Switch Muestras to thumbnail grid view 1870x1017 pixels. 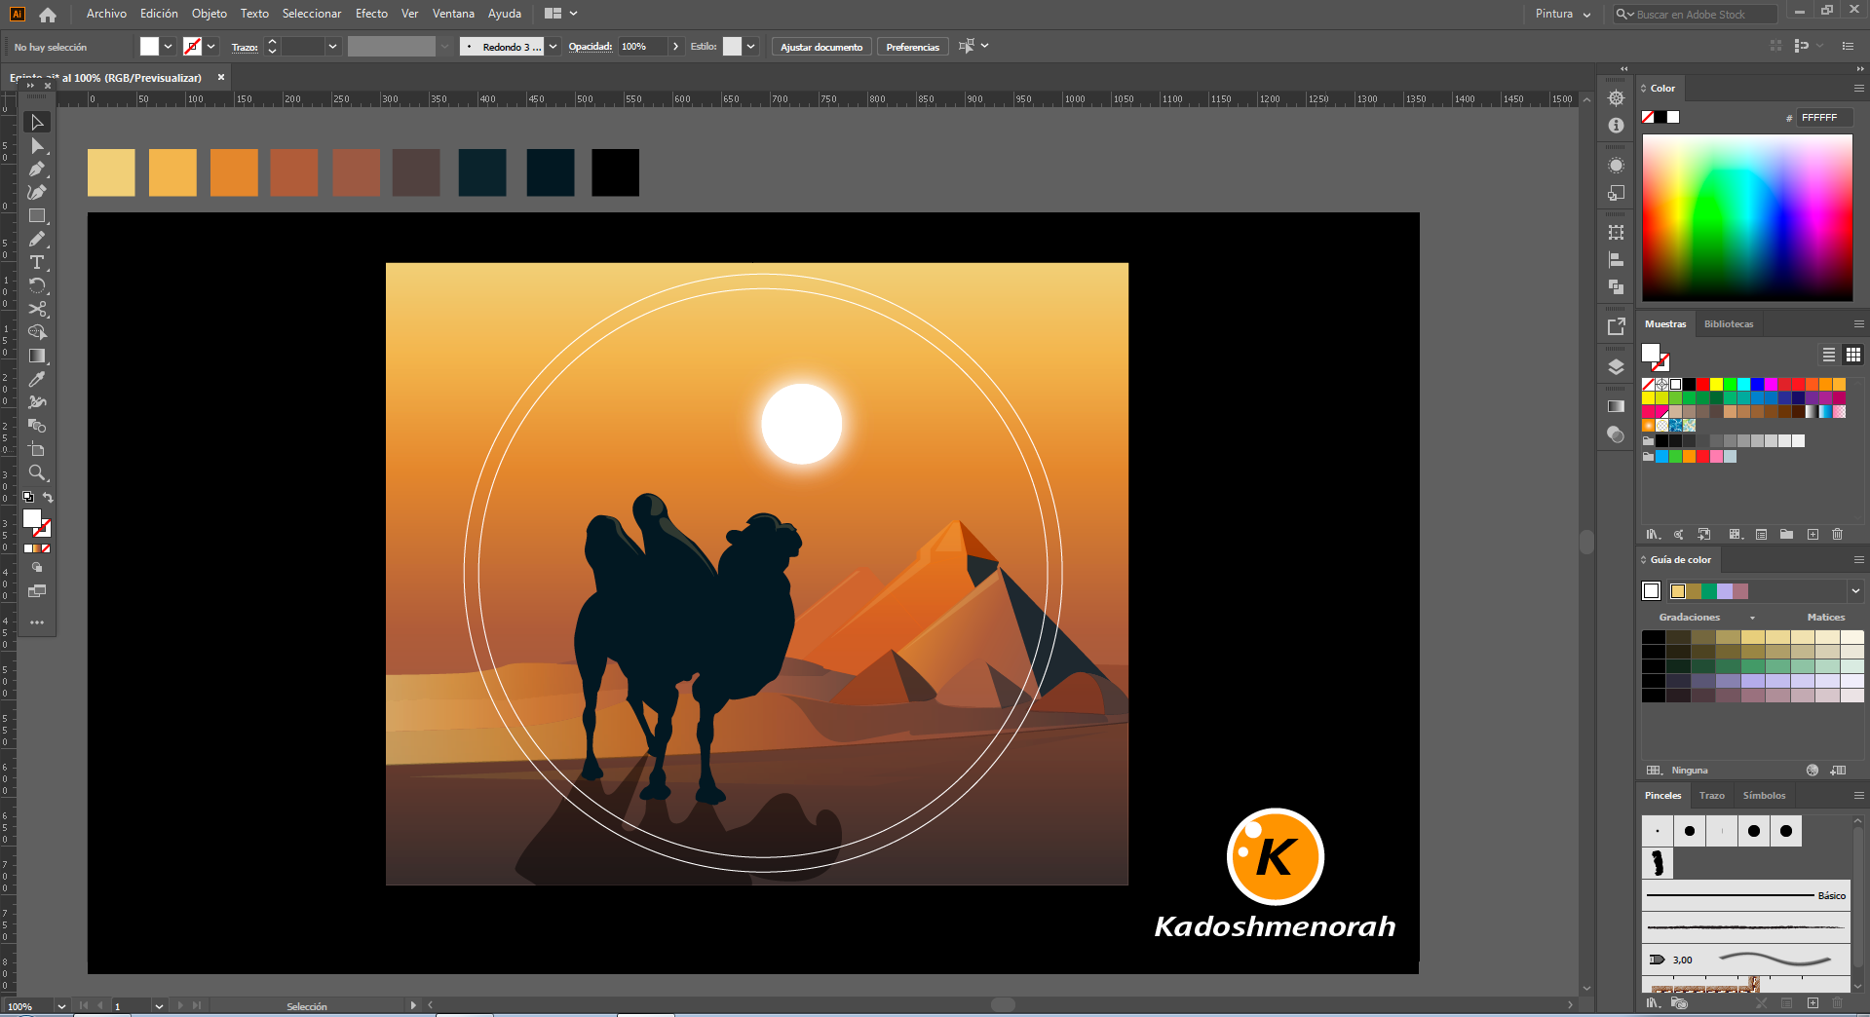click(x=1853, y=355)
